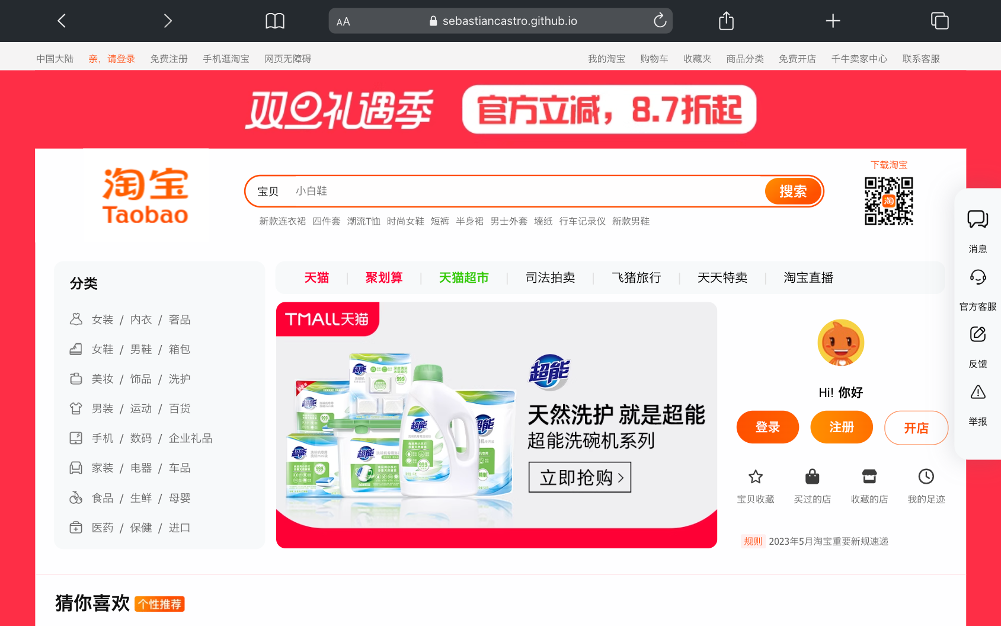Click the Taobao logo
This screenshot has width=1001, height=626.
pos(145,195)
